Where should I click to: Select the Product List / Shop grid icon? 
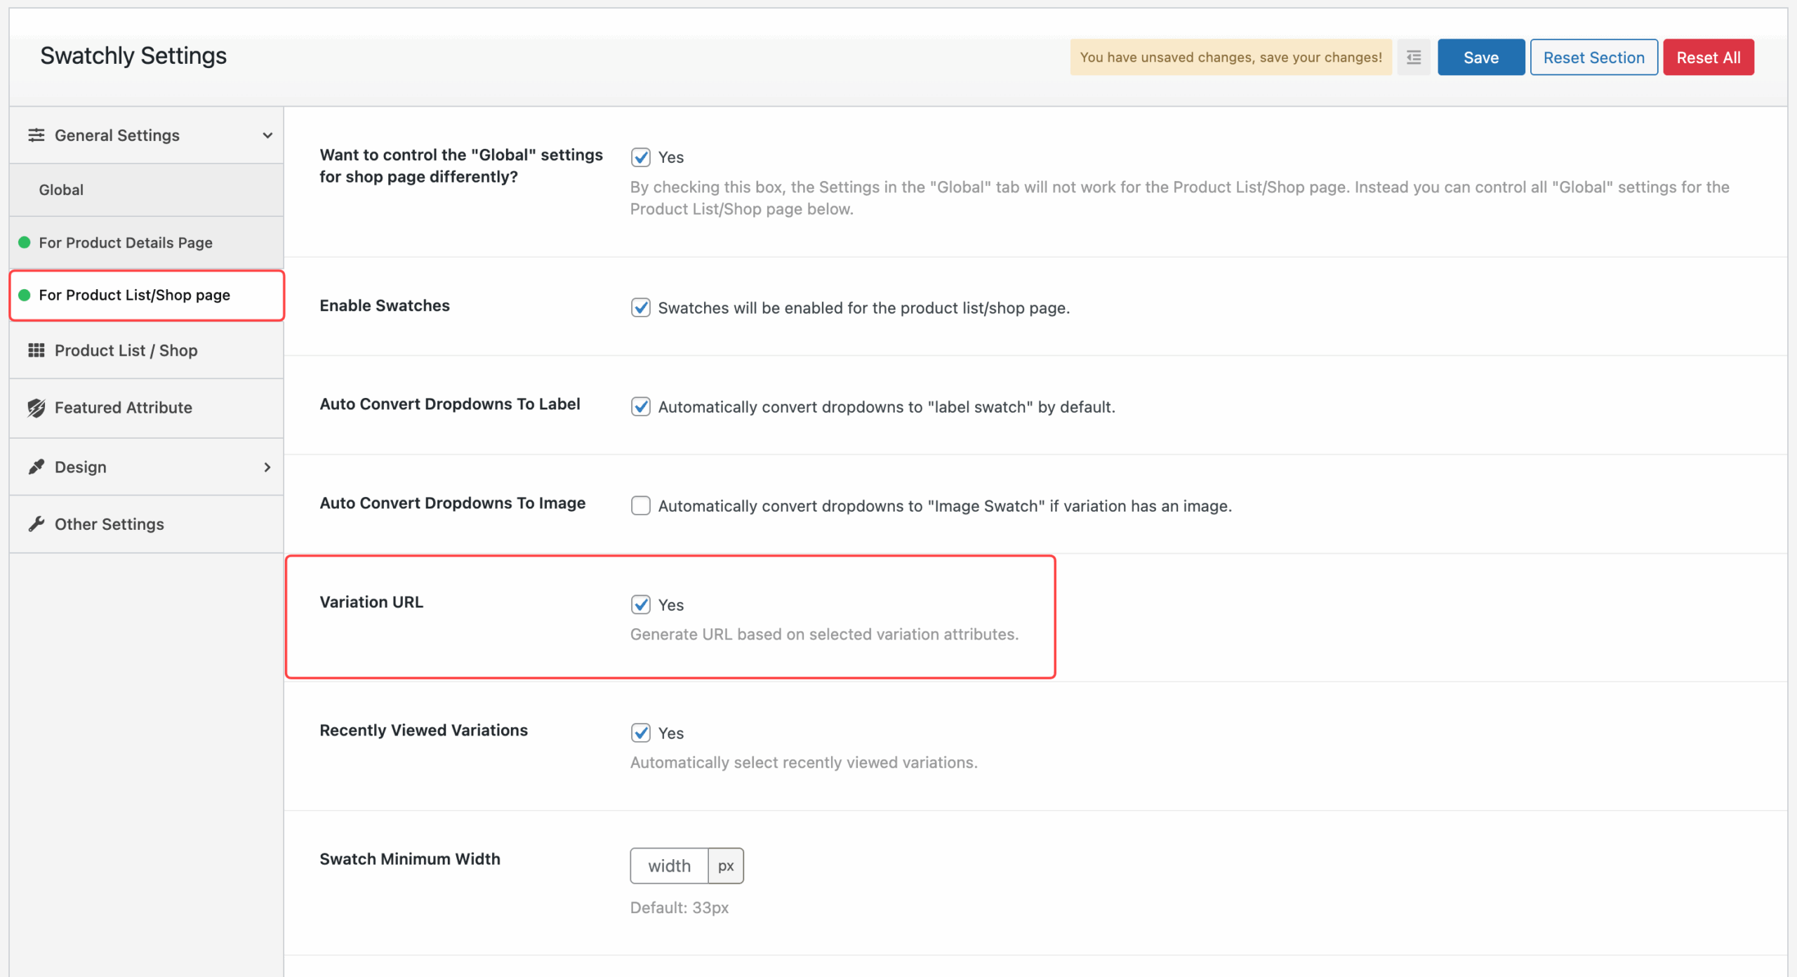pos(38,350)
